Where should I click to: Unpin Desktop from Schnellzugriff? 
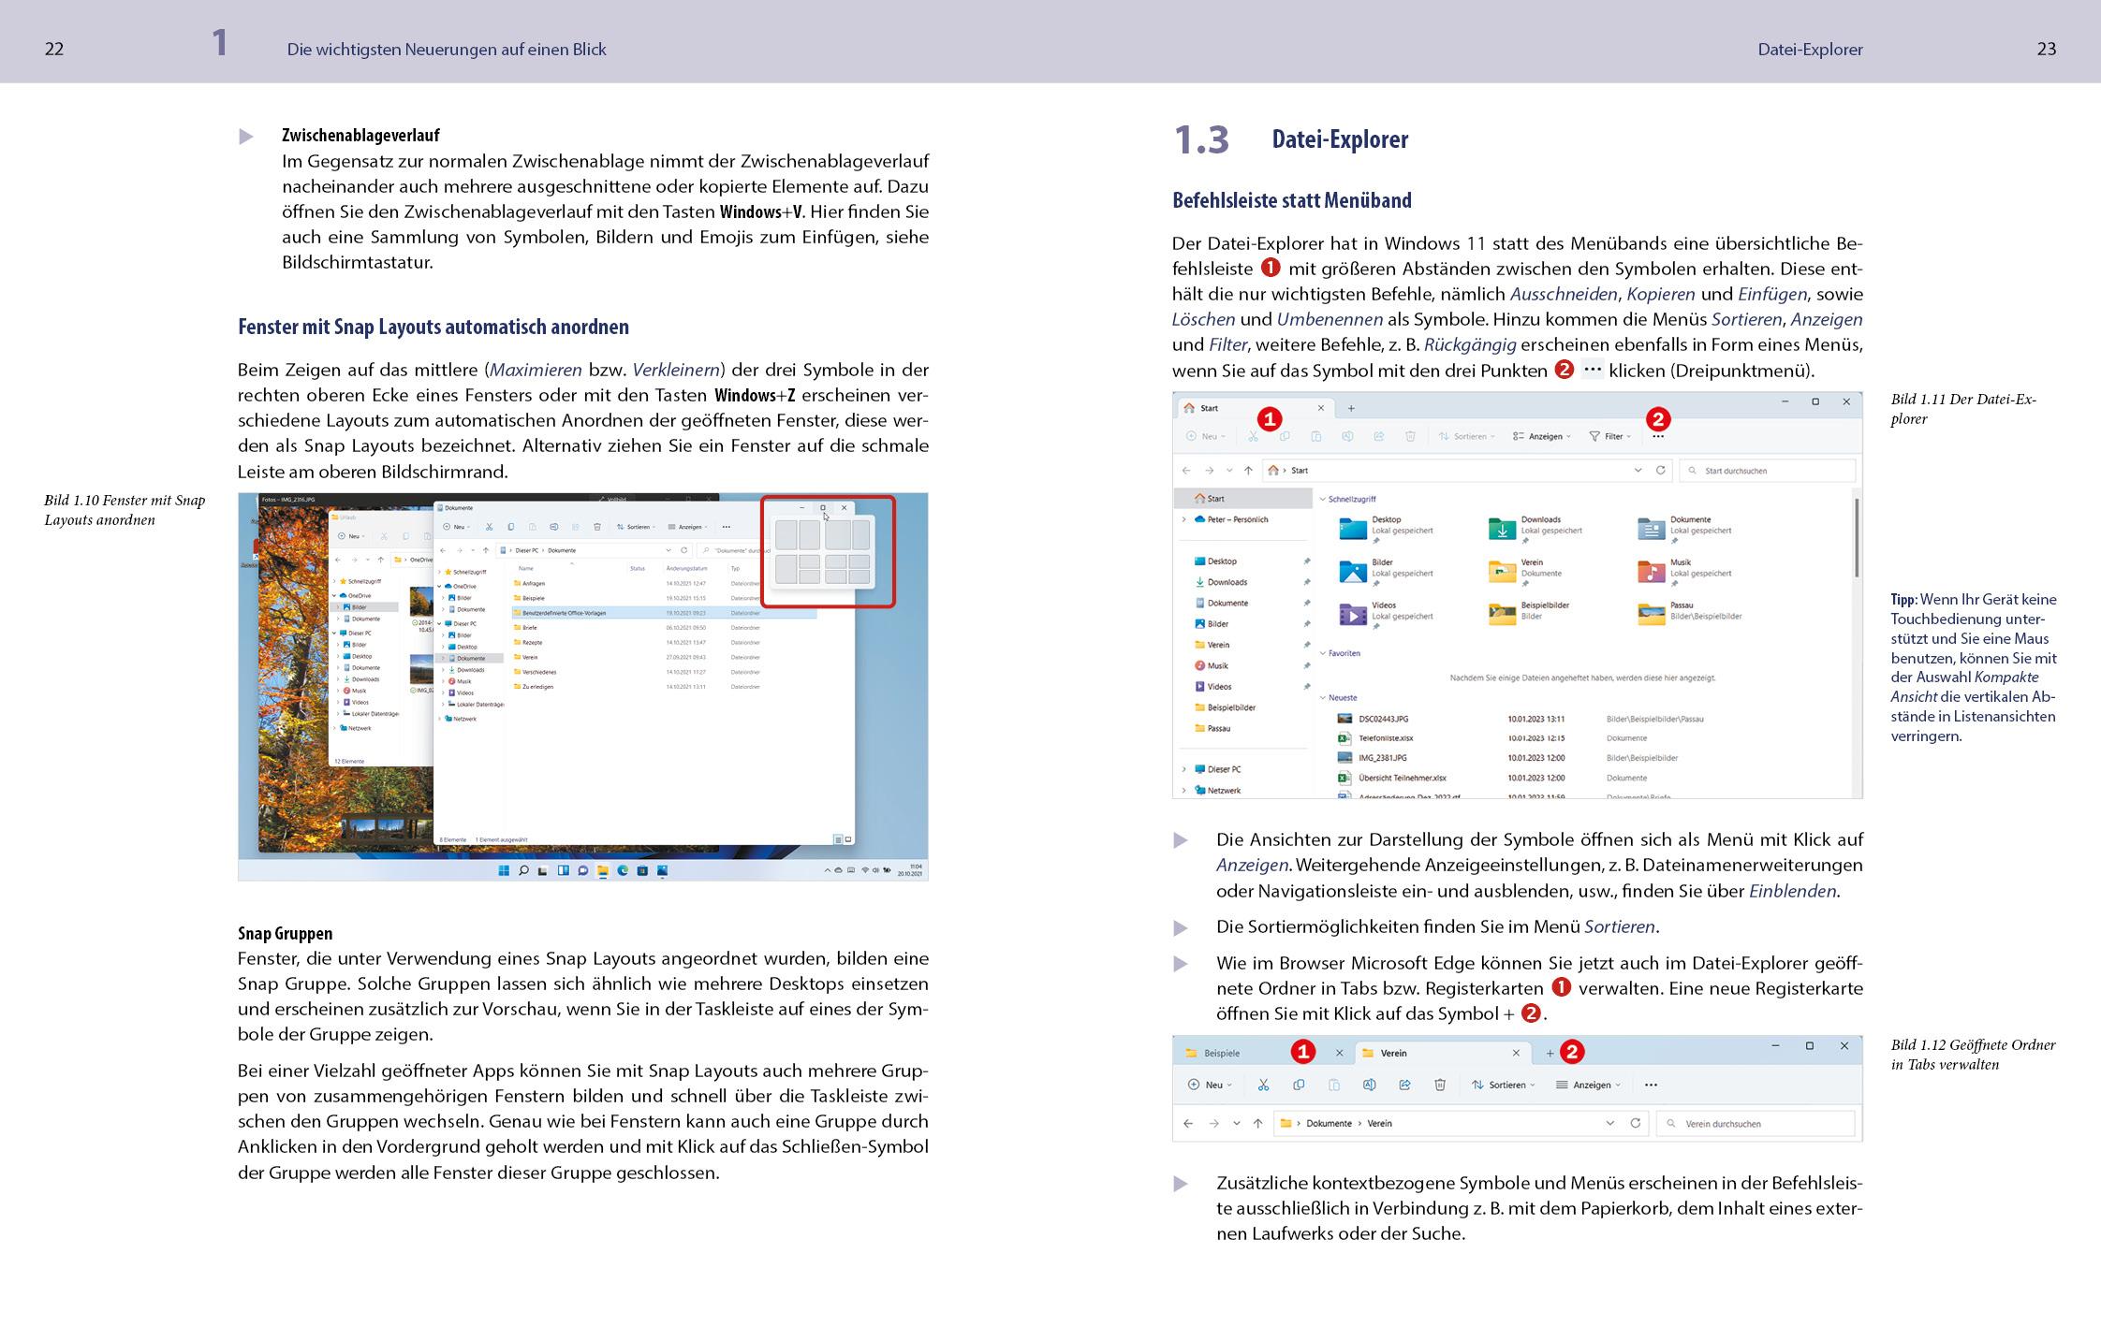pyautogui.click(x=1307, y=561)
